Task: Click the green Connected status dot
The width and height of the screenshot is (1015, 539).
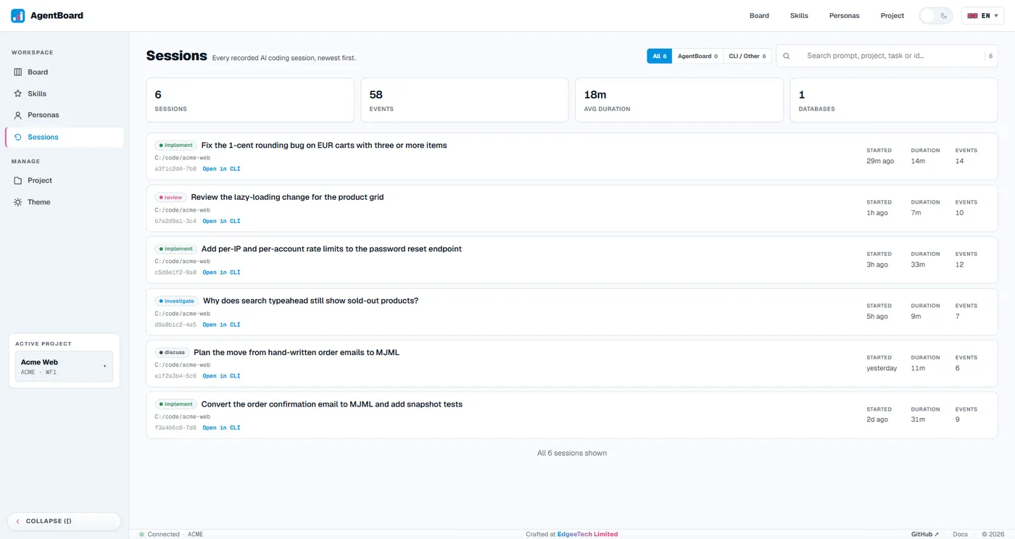Action: pyautogui.click(x=142, y=534)
